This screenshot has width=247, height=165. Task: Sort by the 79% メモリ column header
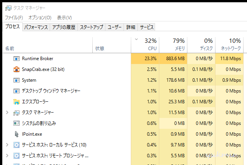tap(173, 45)
